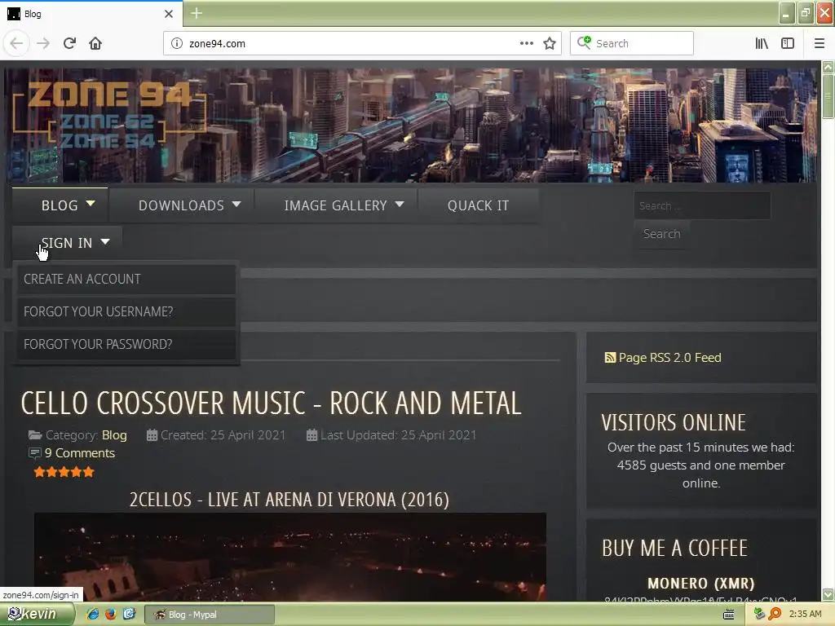The height and width of the screenshot is (626, 835).
Task: Click the page scrollbar down arrow
Action: click(828, 594)
